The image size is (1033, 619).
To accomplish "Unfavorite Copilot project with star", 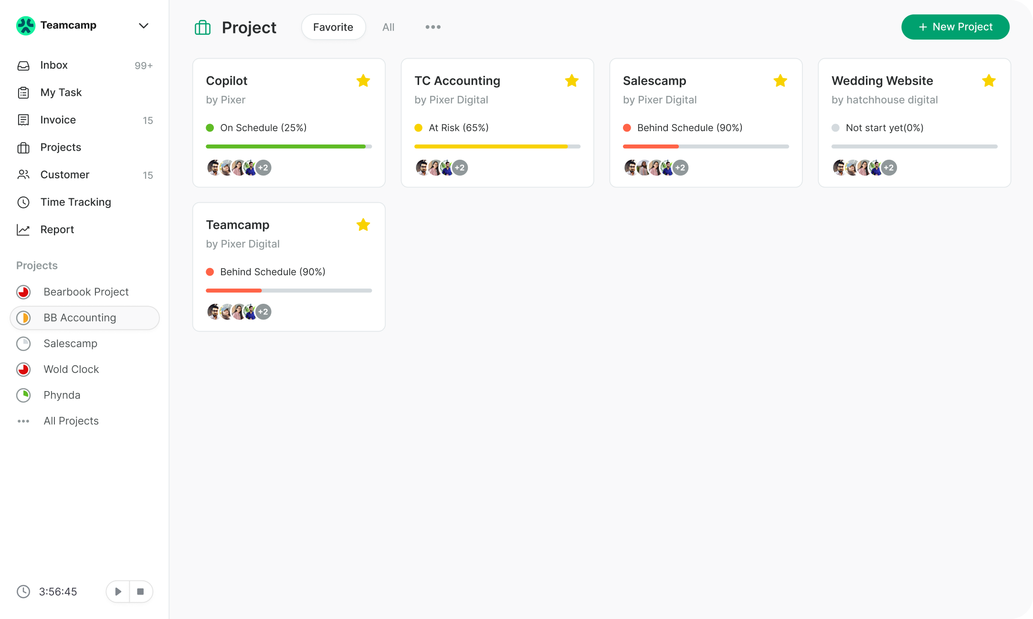I will [363, 81].
